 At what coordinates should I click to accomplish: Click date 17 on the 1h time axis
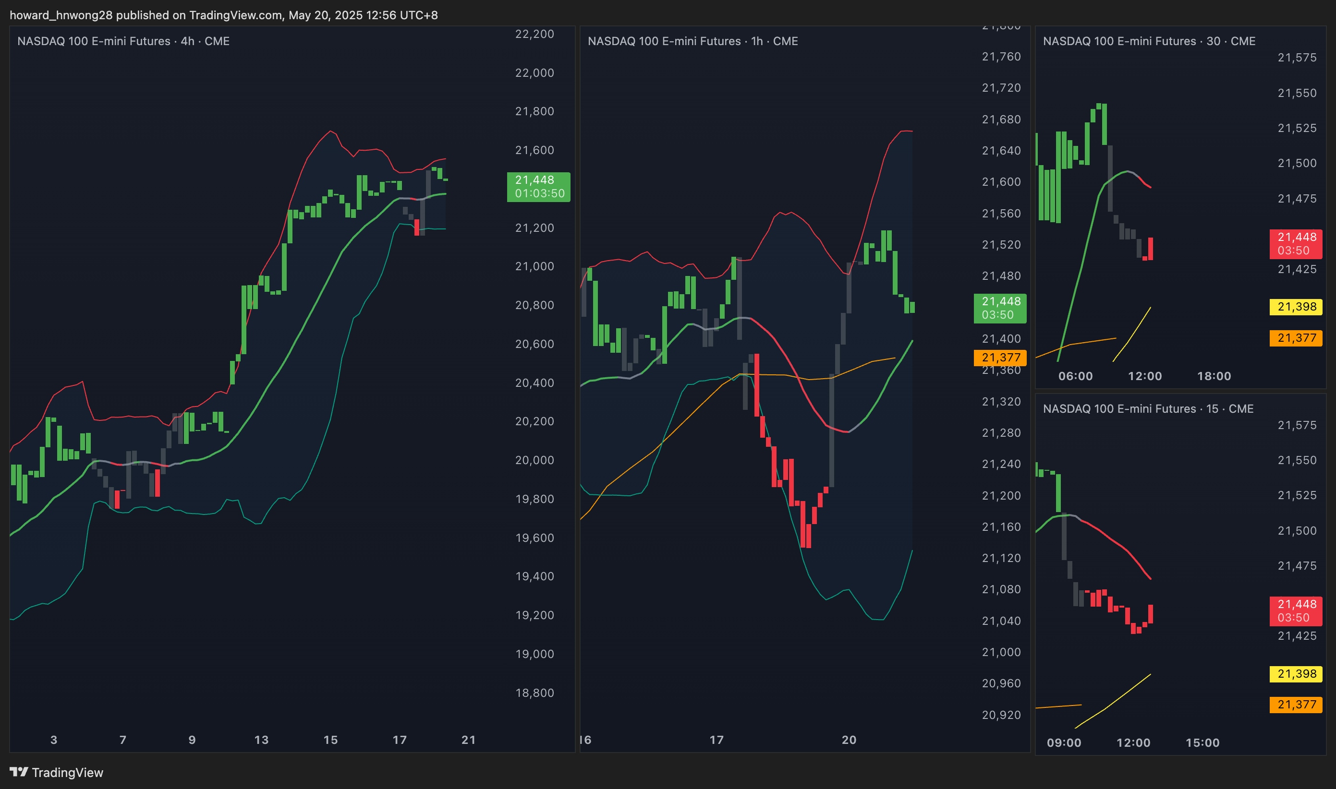(717, 740)
